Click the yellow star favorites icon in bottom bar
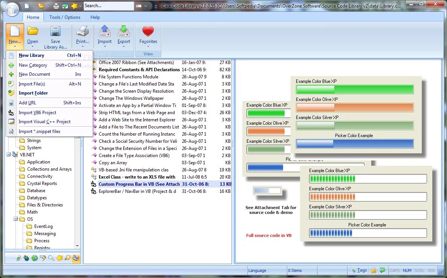The width and height of the screenshot is (447, 278). pyautogui.click(x=59, y=258)
